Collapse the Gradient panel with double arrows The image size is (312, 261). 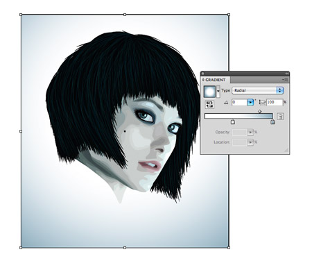pyautogui.click(x=286, y=74)
